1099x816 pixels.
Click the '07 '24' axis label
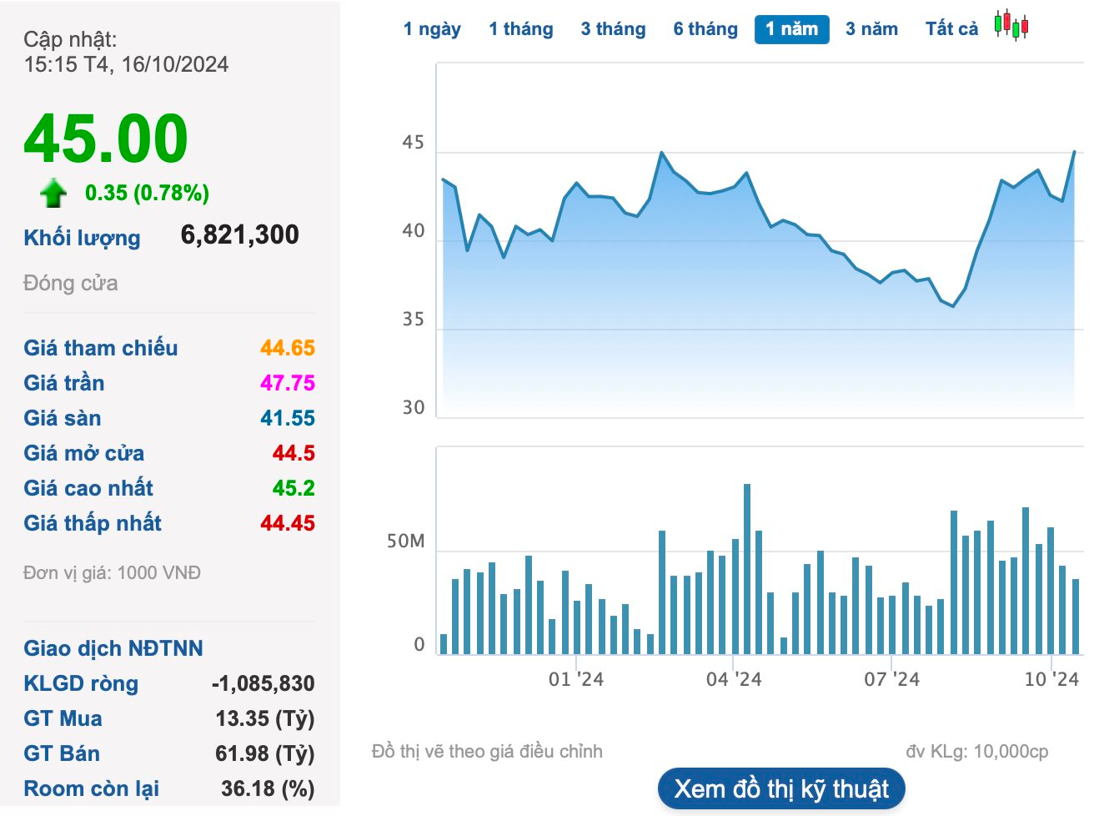point(891,679)
